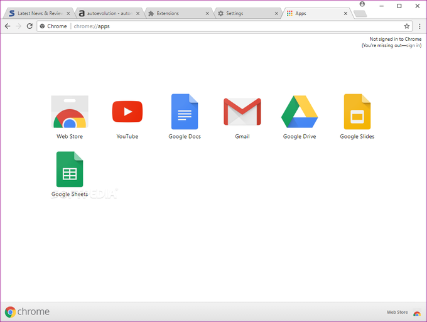Go back using the back arrow

pyautogui.click(x=8, y=26)
